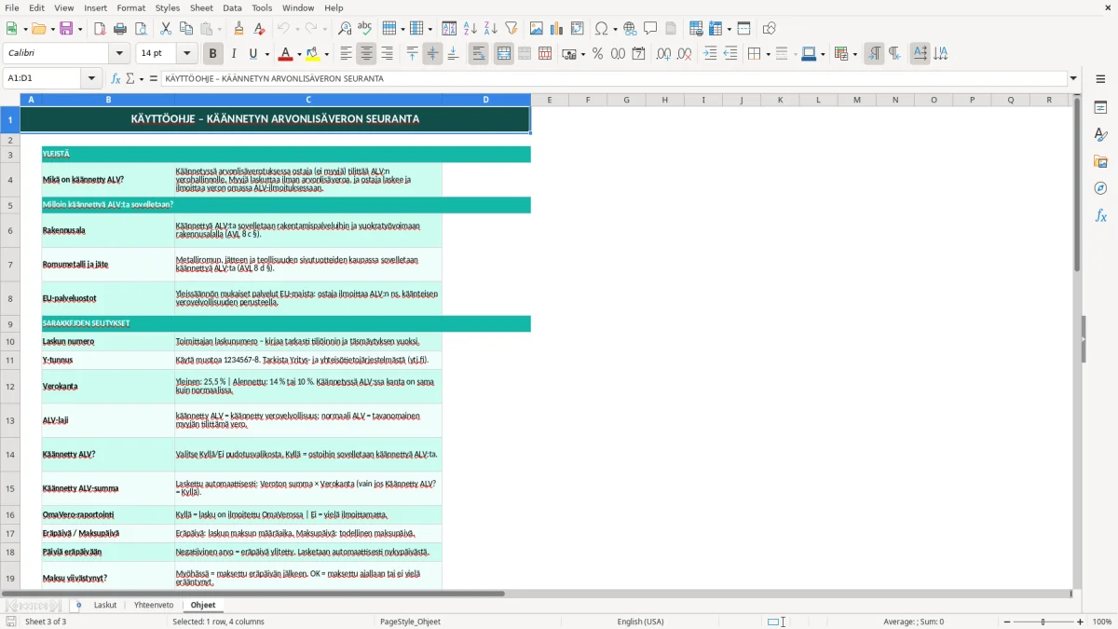1118x629 pixels.
Task: Increase cell indent
Action: 710,54
